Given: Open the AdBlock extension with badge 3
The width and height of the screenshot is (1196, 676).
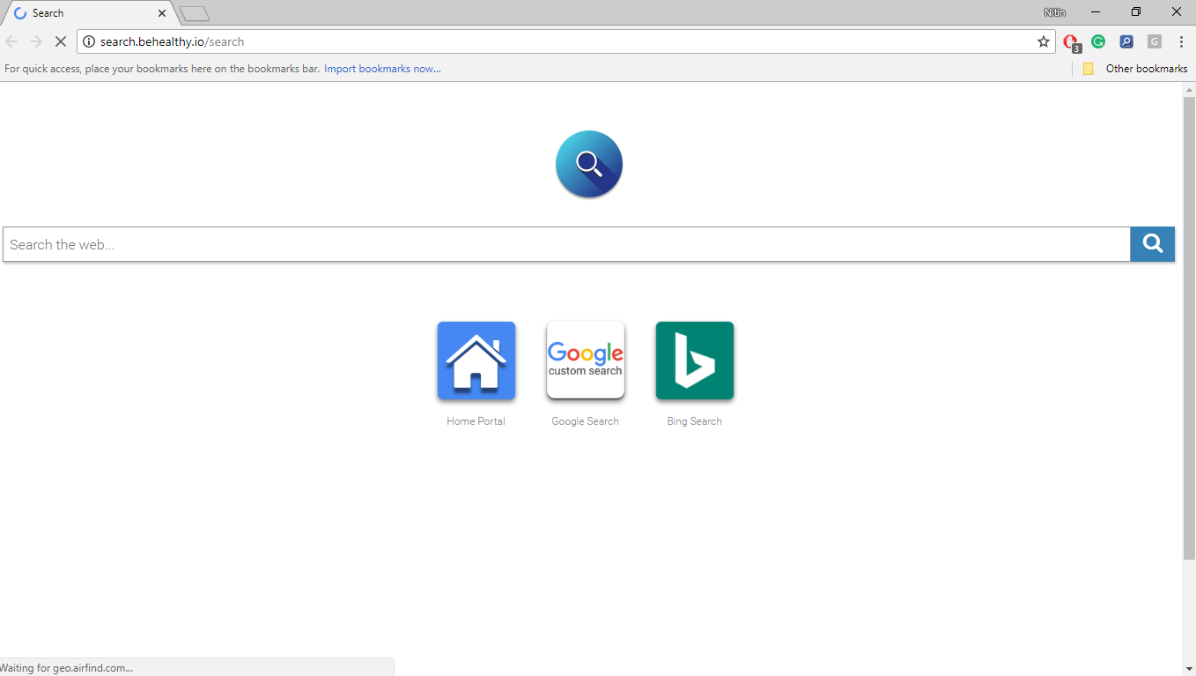Looking at the screenshot, I should pos(1070,41).
